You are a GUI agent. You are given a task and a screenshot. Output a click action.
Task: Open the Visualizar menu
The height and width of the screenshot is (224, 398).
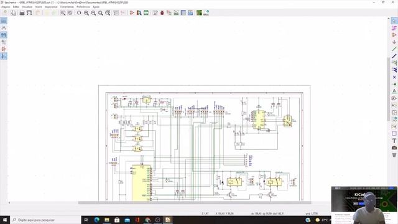(27, 7)
